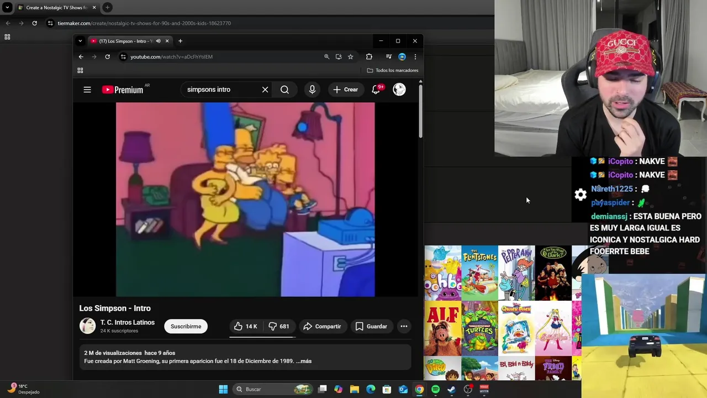
Task: Open Todos los marcadores folder
Action: coord(393,70)
